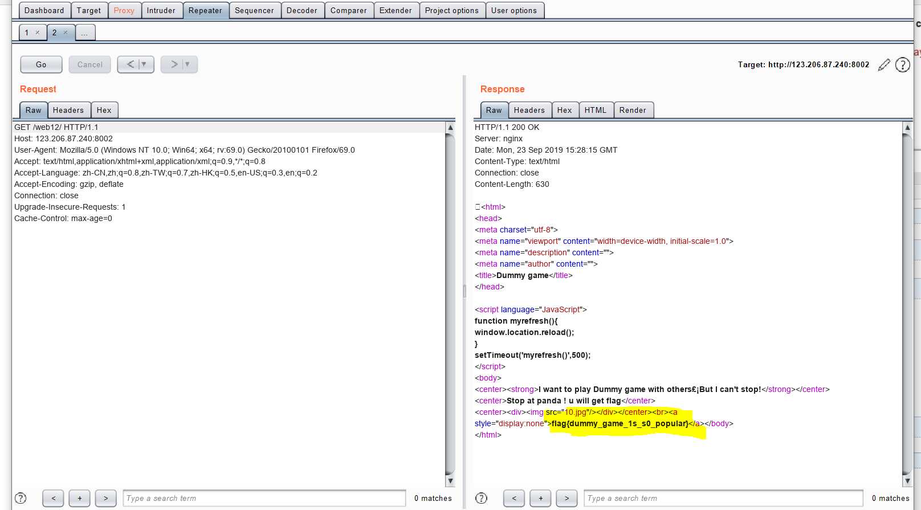The image size is (921, 510).
Task: Add a new Repeater tab with ellipsis
Action: pos(84,32)
